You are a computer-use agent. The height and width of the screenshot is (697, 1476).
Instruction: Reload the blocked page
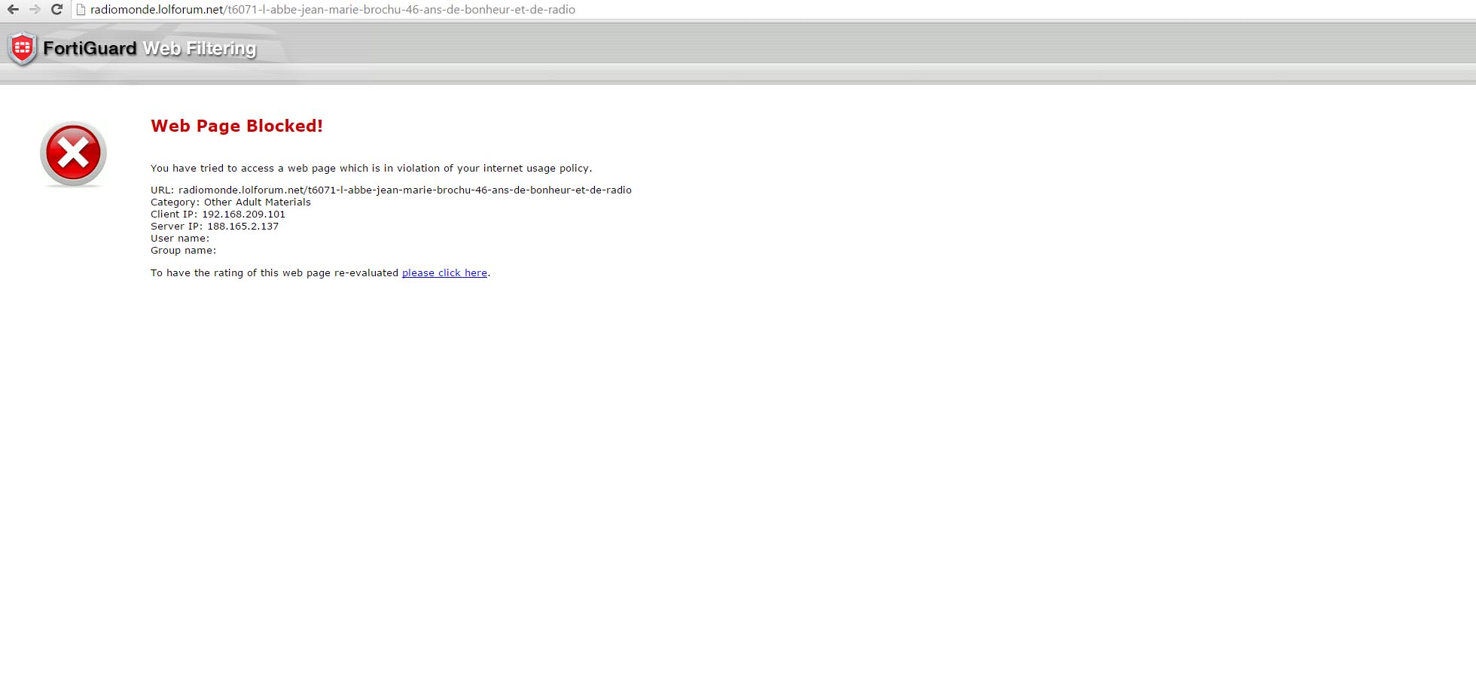(56, 10)
